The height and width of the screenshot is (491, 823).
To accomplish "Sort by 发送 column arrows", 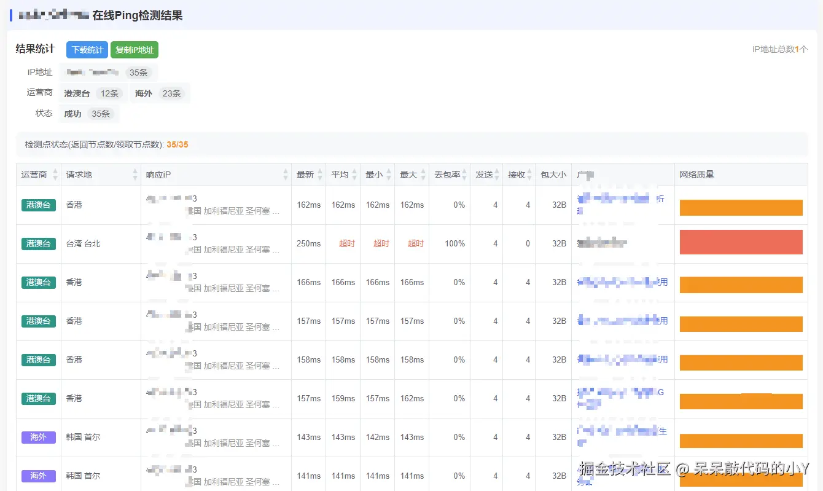I will [497, 175].
